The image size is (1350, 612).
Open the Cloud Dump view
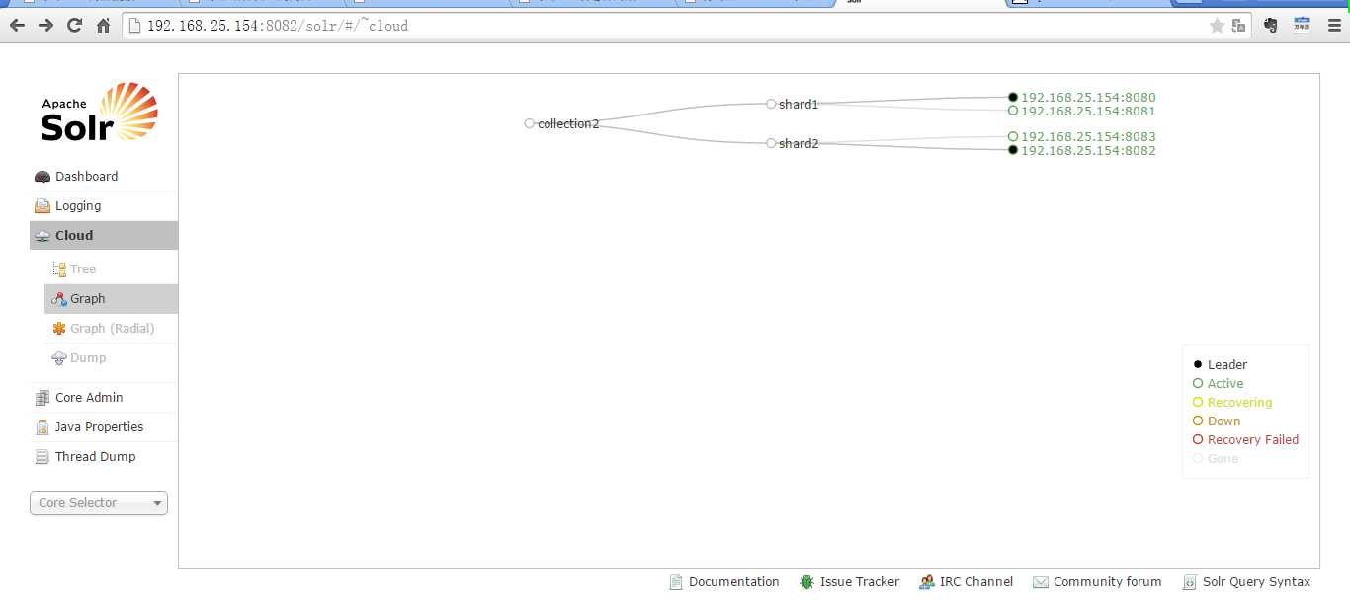[111, 358]
